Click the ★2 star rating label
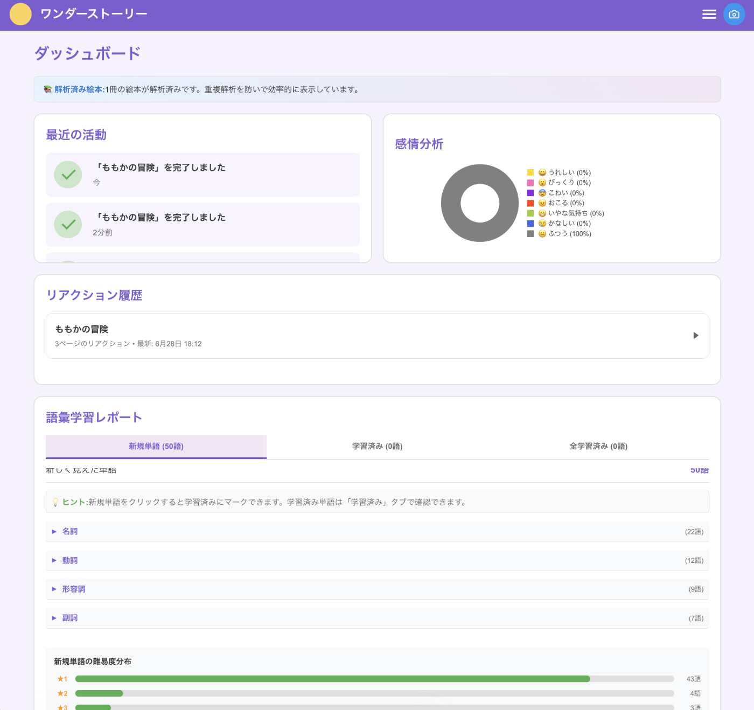Image resolution: width=754 pixels, height=710 pixels. tap(62, 693)
